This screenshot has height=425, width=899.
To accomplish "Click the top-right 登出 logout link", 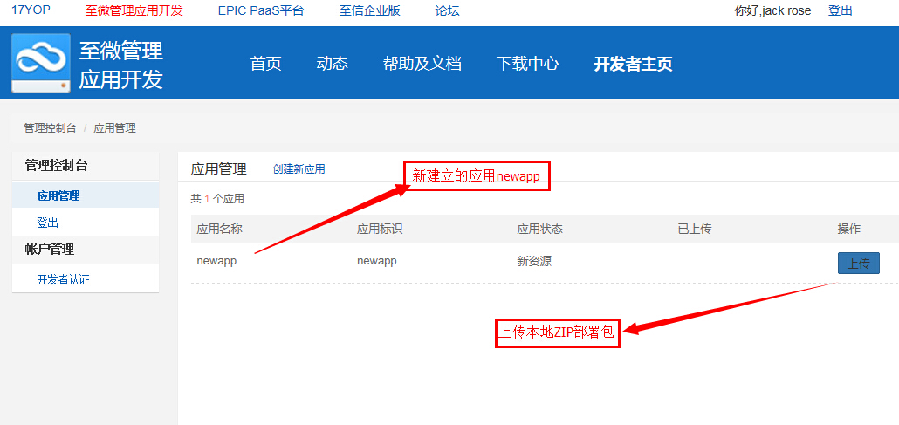I will pyautogui.click(x=841, y=10).
